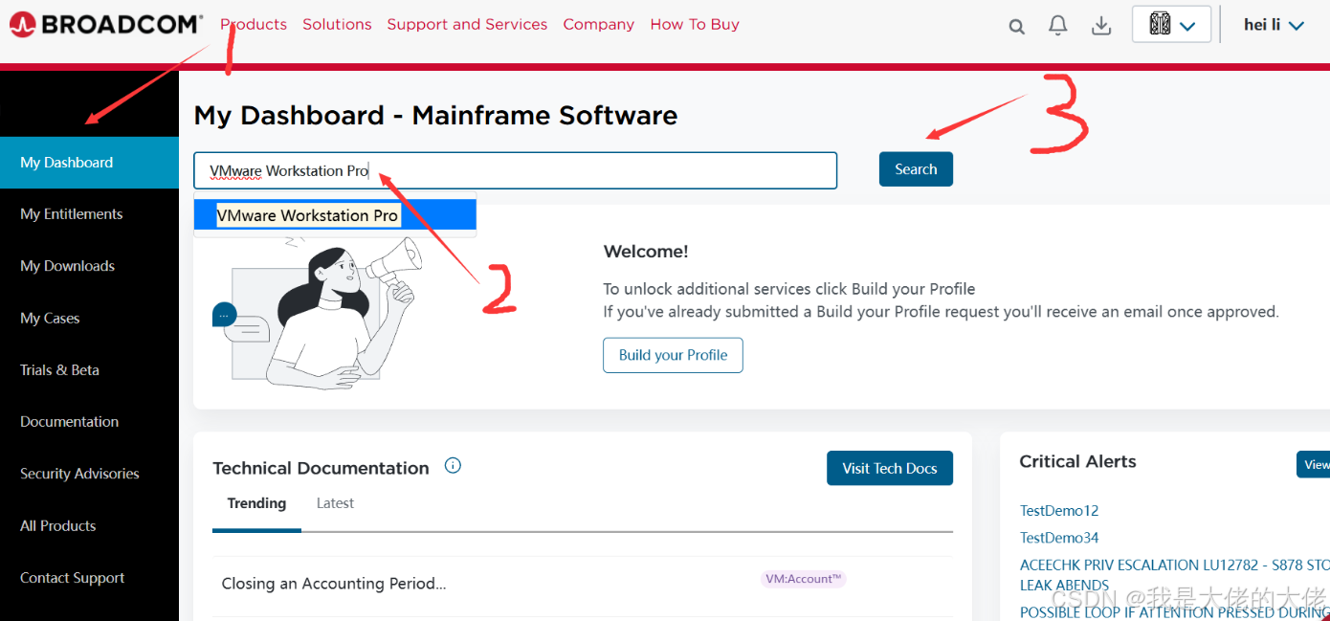Image resolution: width=1330 pixels, height=621 pixels.
Task: Switch to the Trending tab
Action: [256, 503]
